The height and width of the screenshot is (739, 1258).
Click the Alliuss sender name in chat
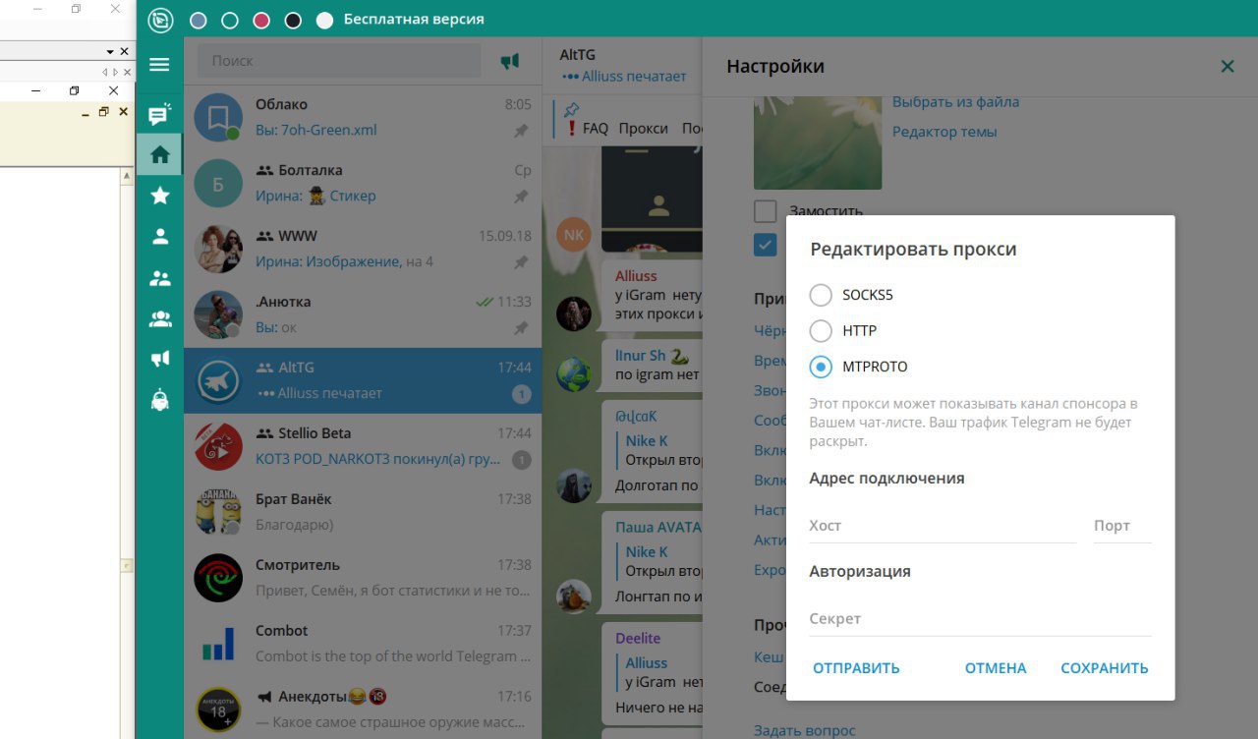point(636,276)
